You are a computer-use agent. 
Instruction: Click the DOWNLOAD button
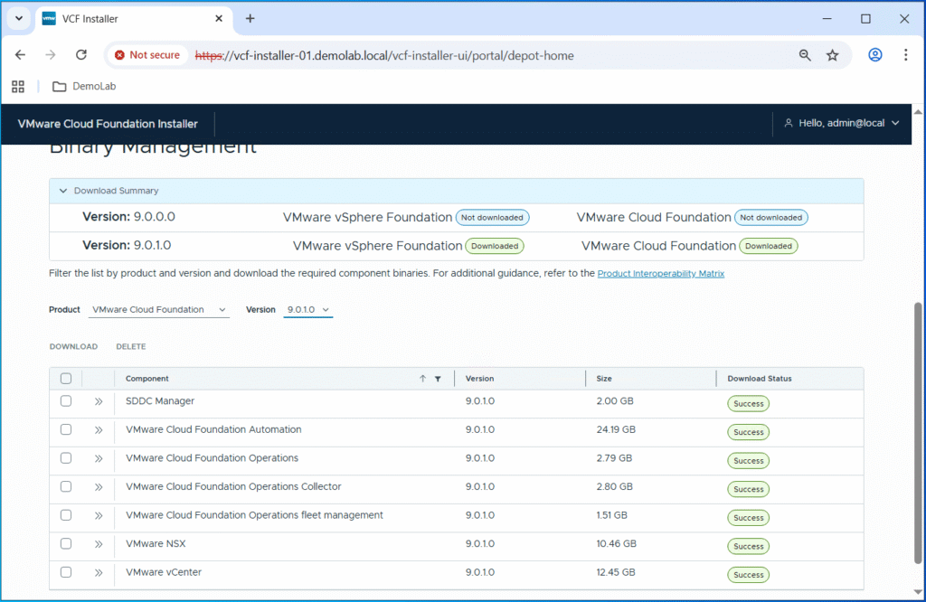73,347
